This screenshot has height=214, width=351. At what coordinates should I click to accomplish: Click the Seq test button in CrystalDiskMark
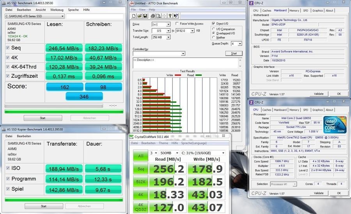140,169
